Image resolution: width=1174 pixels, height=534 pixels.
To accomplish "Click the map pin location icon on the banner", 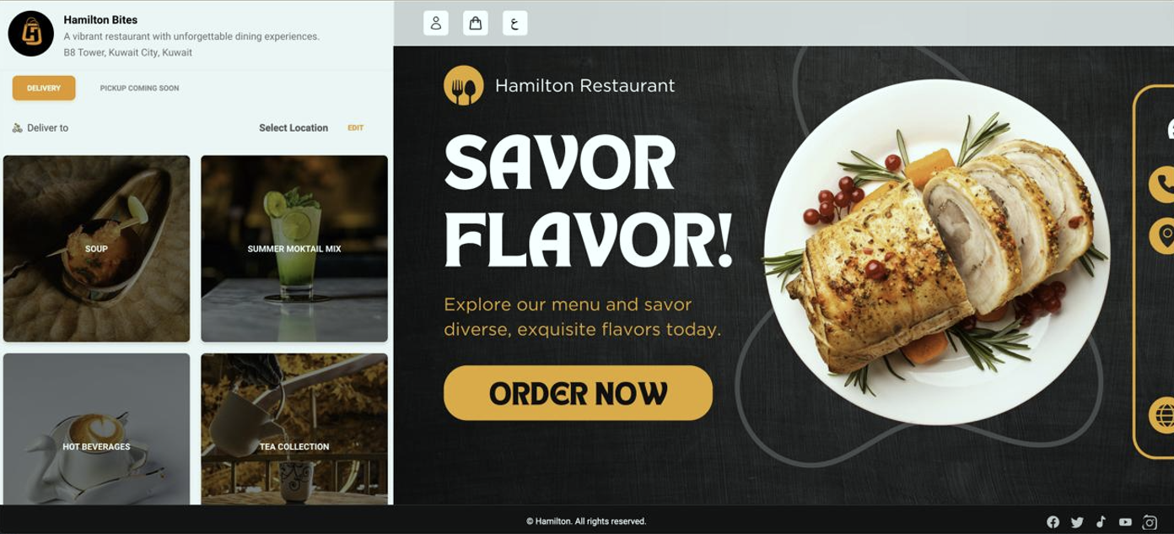I will 1162,235.
